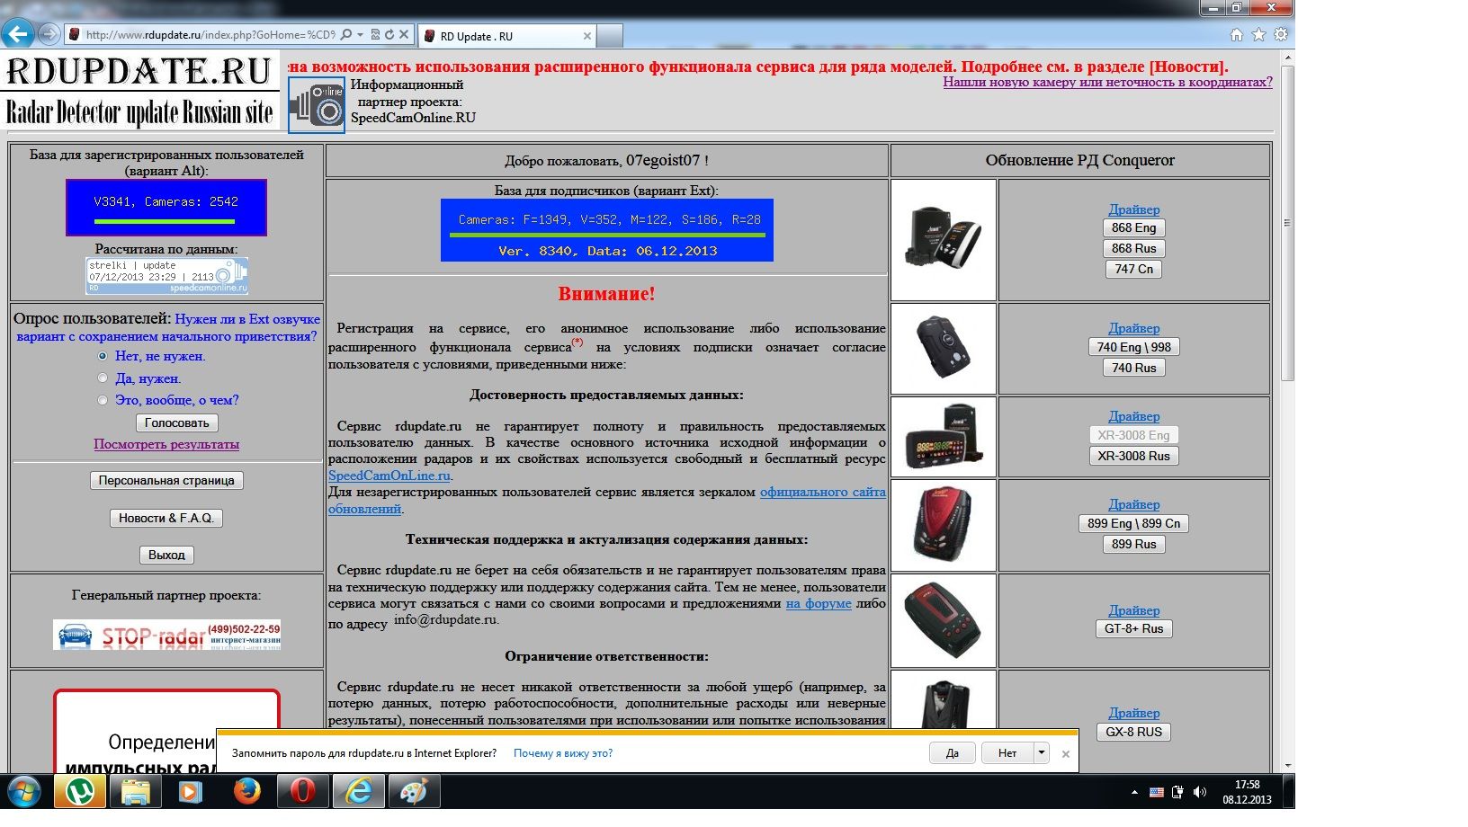This screenshot has height=827, width=1468.
Task: Open the Home icon in browser toolbar
Action: (1236, 35)
